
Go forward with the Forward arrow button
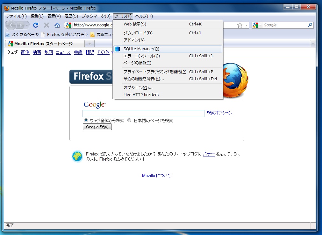20,25
